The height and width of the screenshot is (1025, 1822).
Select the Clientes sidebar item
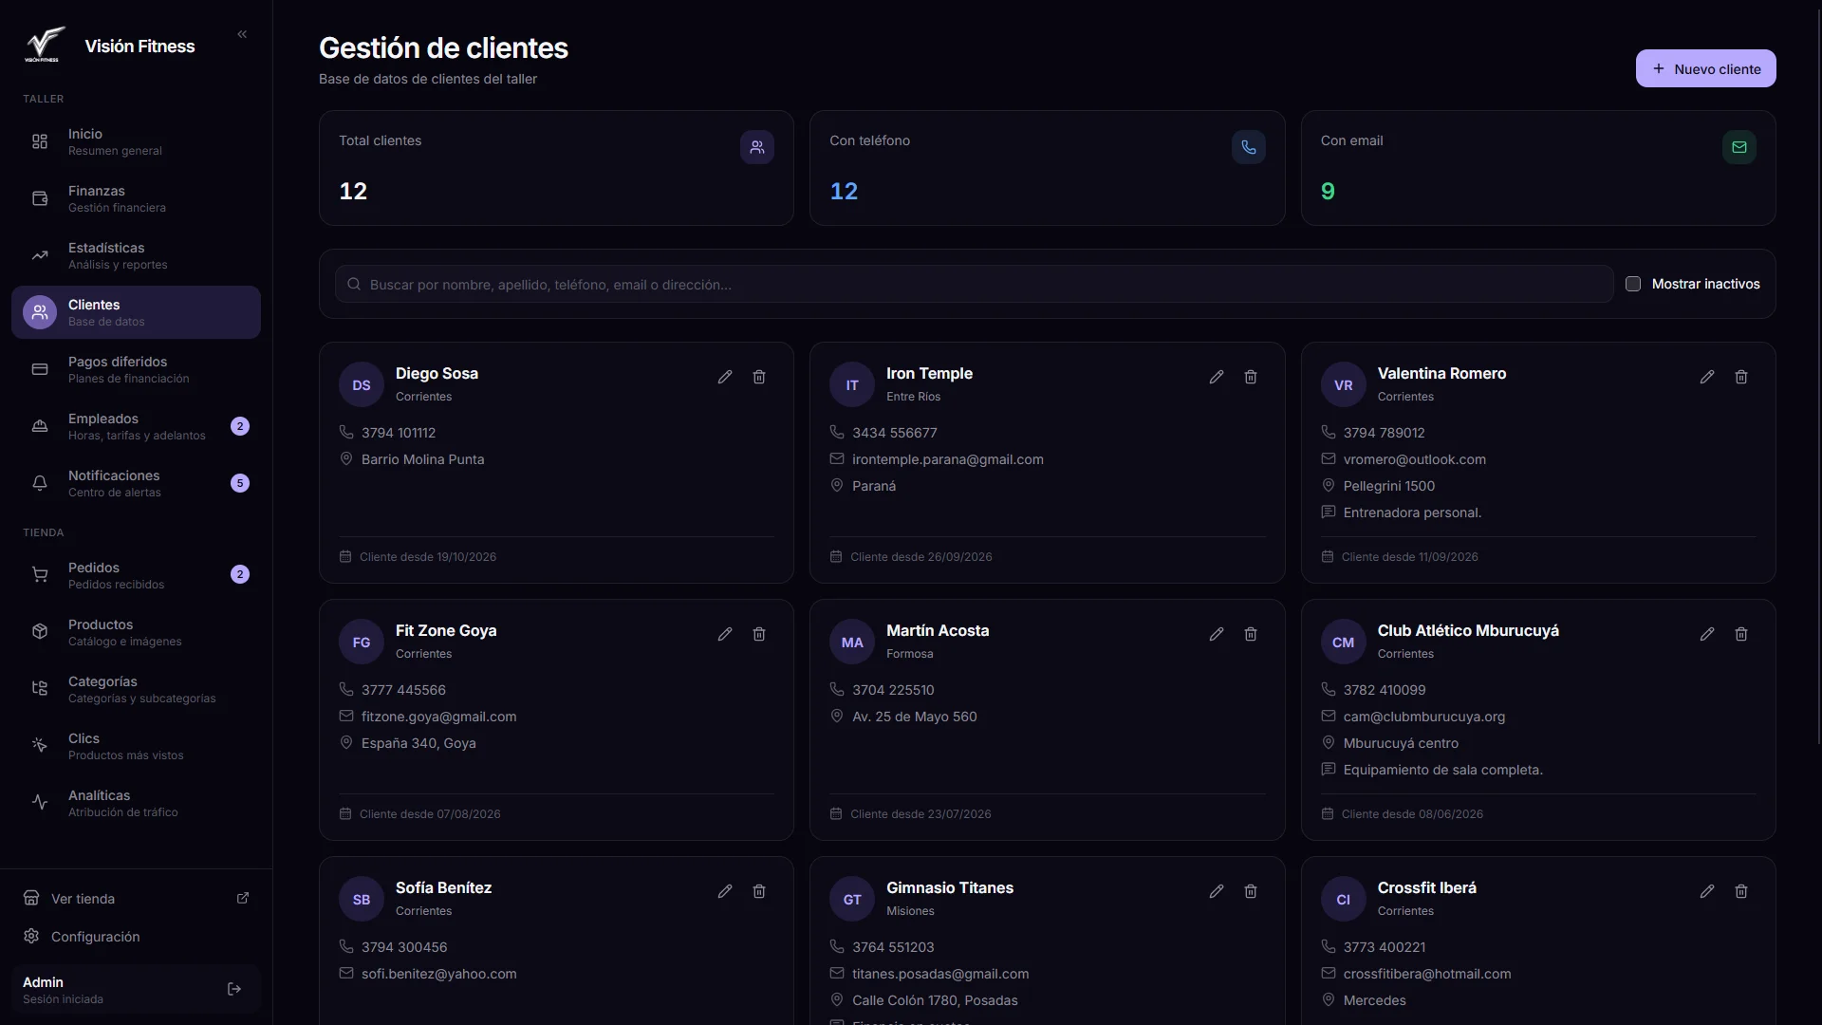click(x=136, y=312)
